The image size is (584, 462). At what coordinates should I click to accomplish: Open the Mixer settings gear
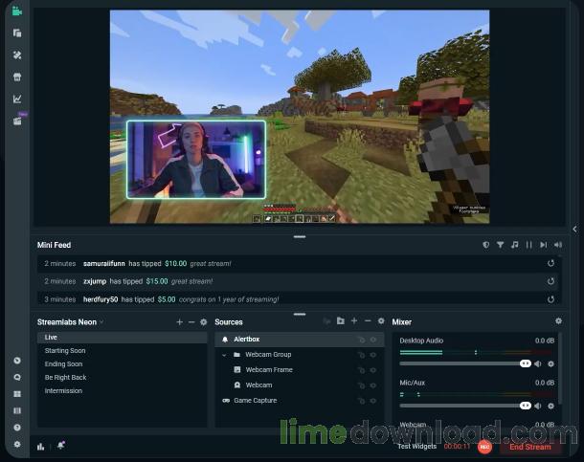(x=558, y=320)
